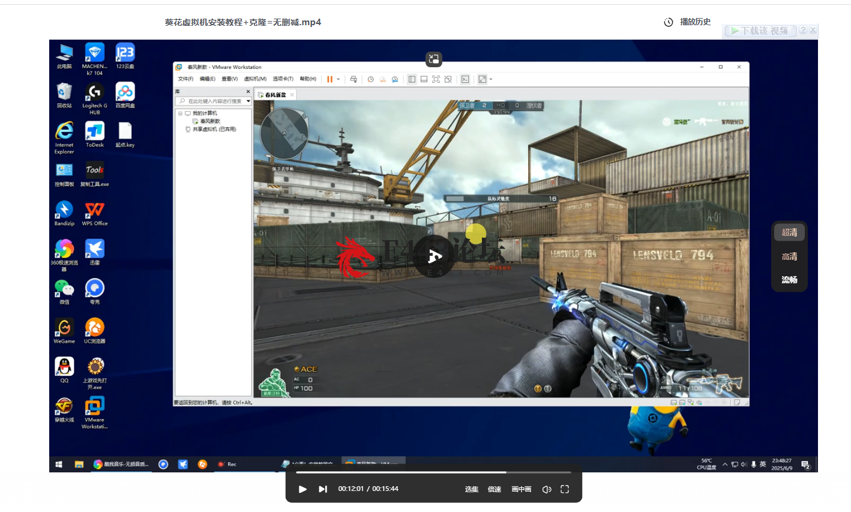Enable 画中画 picture-in-picture mode
The width and height of the screenshot is (851, 512).
pos(522,489)
